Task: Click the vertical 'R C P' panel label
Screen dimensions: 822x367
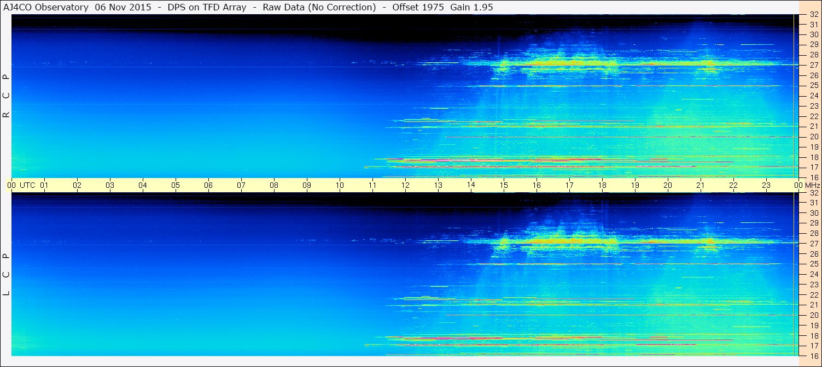Action: tap(7, 96)
